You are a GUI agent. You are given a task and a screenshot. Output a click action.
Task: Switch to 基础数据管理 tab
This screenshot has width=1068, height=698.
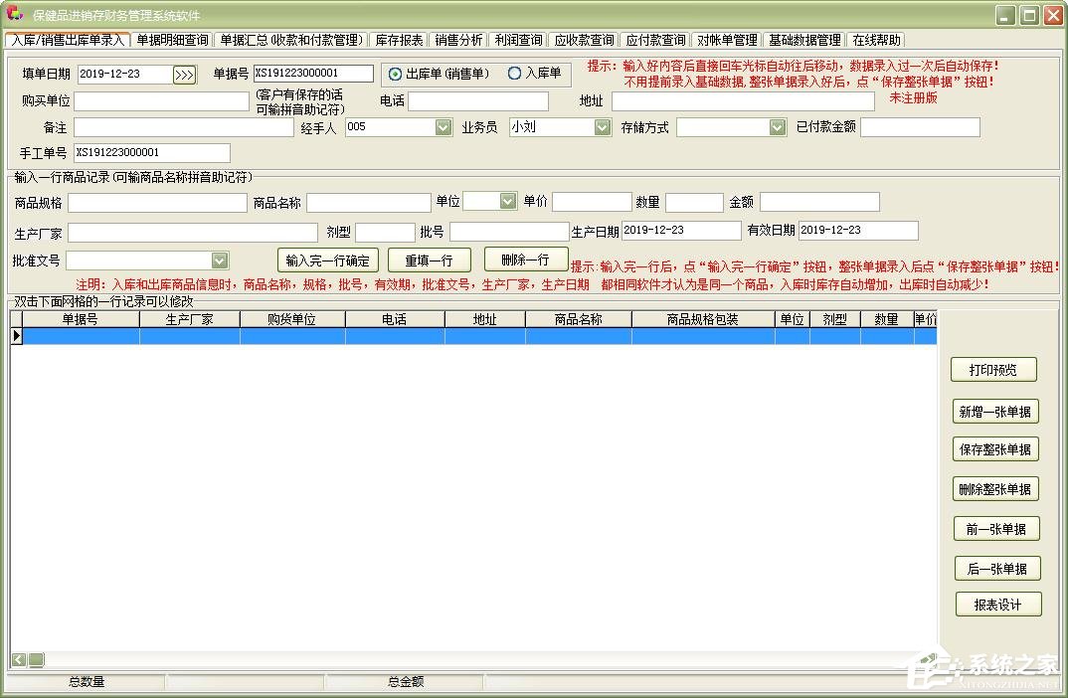[x=804, y=40]
